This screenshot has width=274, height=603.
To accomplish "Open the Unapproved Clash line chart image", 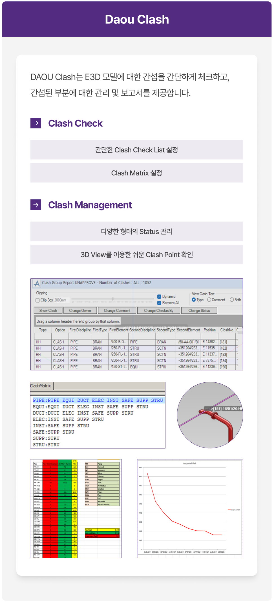I will coord(190,508).
